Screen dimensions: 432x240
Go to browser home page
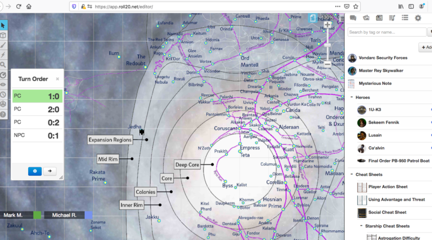(x=29, y=6)
